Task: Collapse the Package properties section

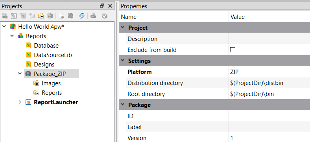Action: tap(123, 105)
